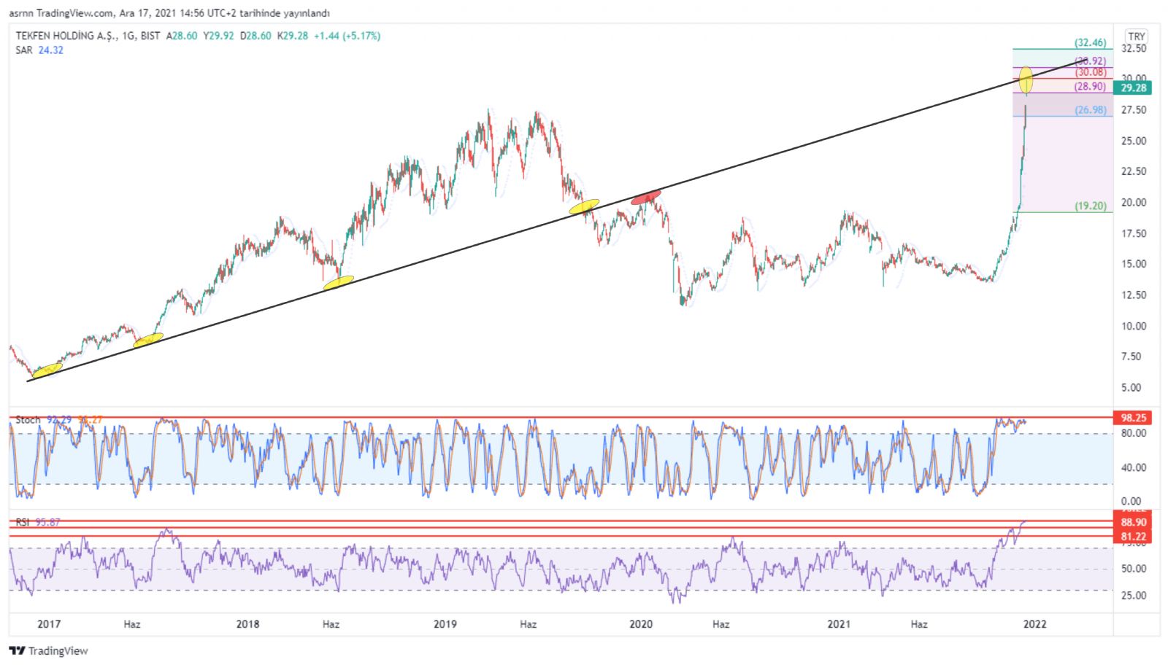Image resolution: width=1168 pixels, height=665 pixels.
Task: Click the SAR indicator label
Action: pyautogui.click(x=24, y=50)
